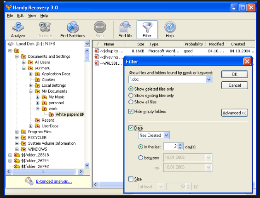Screen dimensions: 260x198
Task: Increase the days value with the up arrow
Action: point(180,145)
